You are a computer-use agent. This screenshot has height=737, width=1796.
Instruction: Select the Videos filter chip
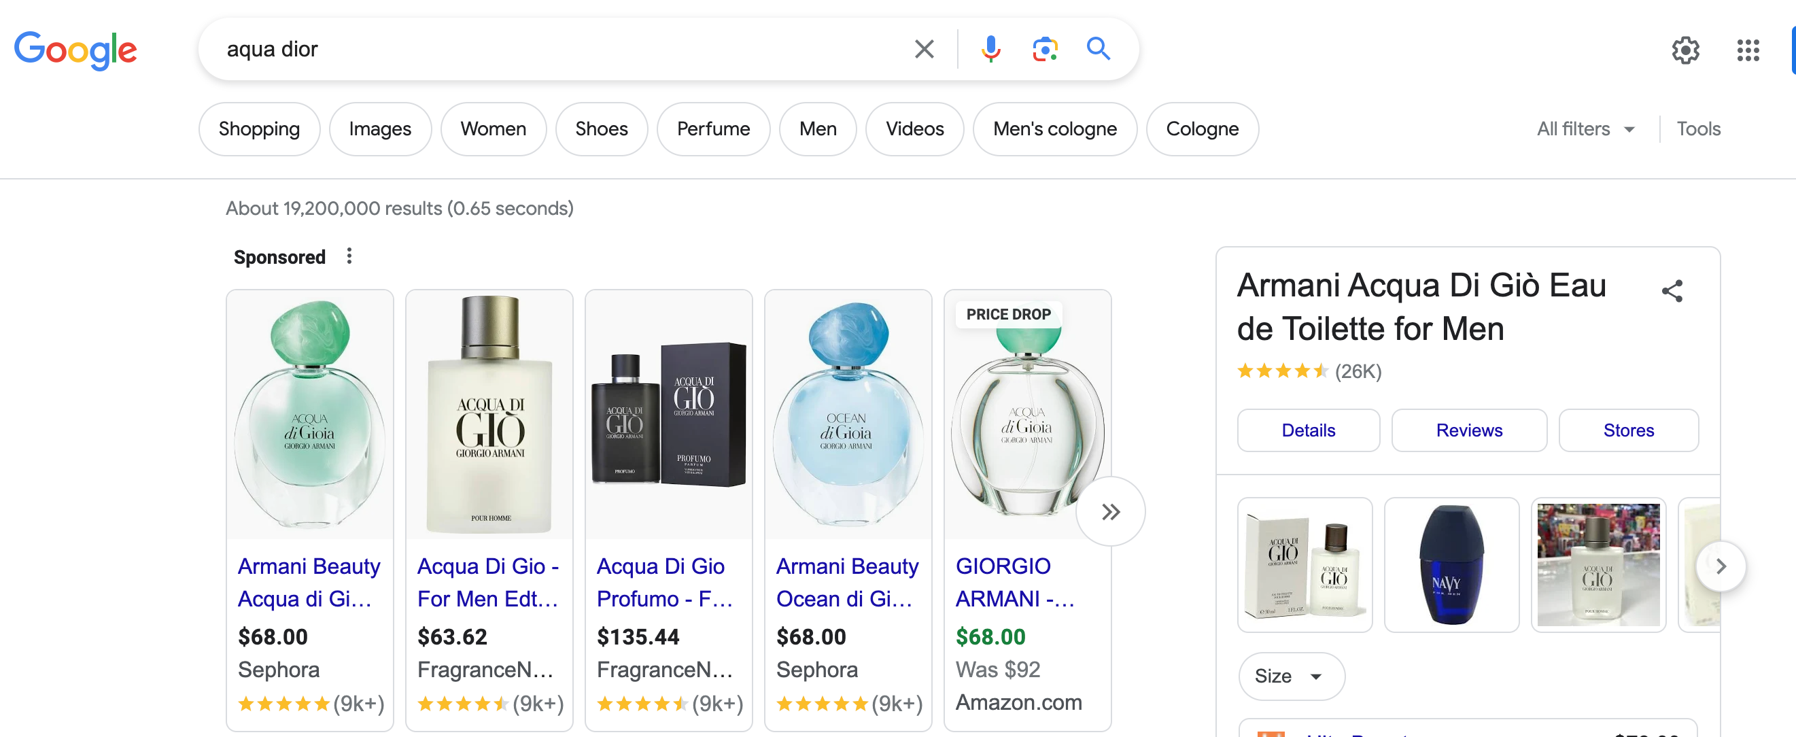[x=914, y=129]
